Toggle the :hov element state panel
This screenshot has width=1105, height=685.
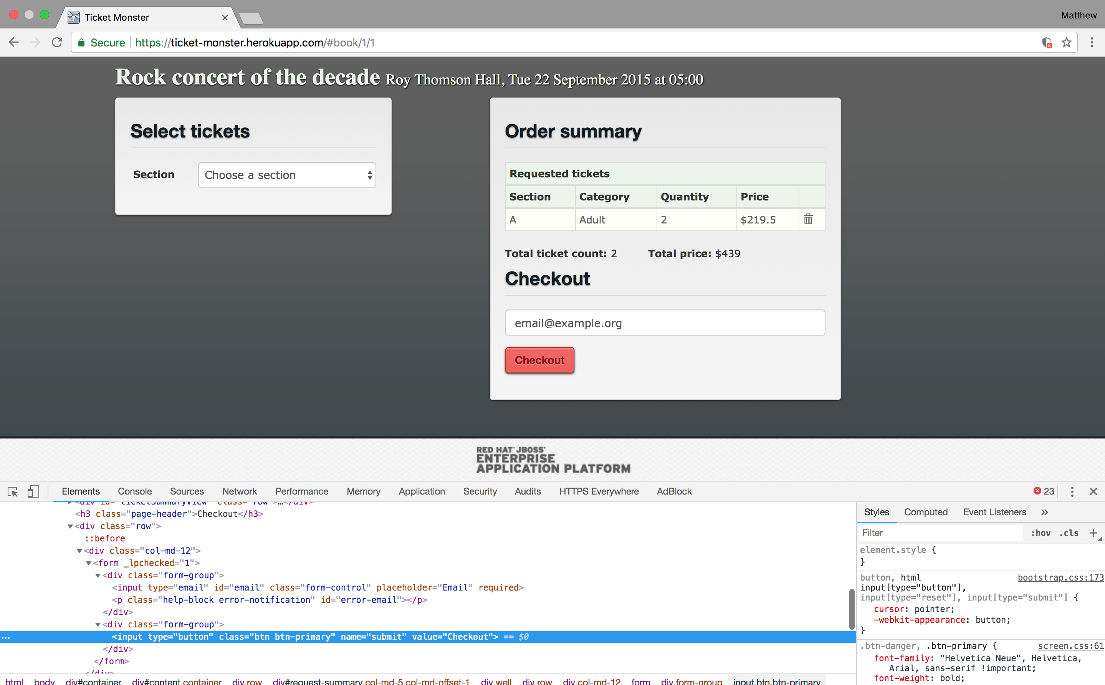click(1041, 533)
